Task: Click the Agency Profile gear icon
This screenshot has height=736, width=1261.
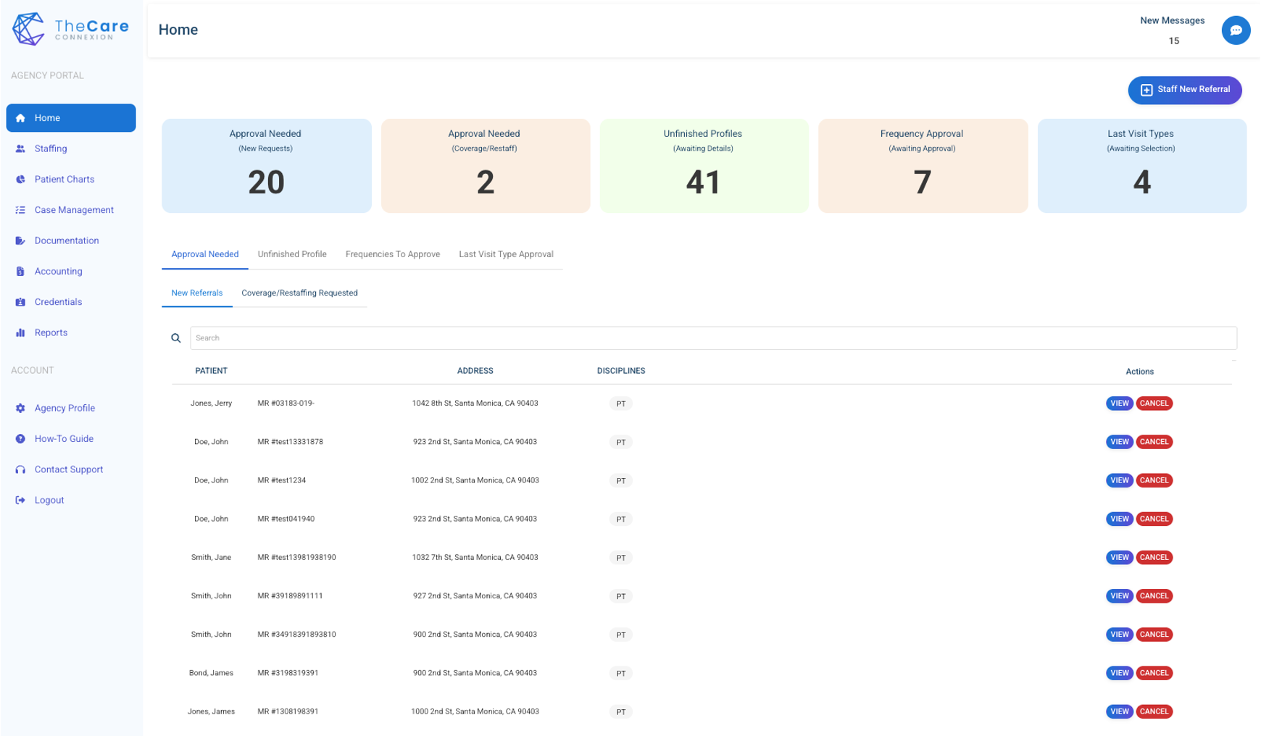Action: (x=20, y=409)
